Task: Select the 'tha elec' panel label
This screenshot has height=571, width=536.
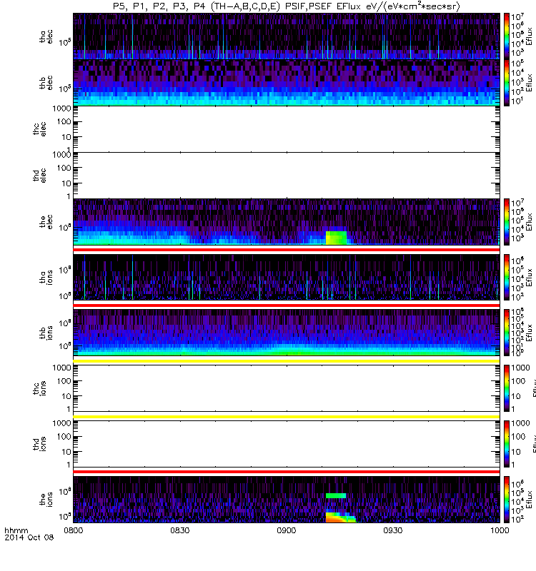Action: point(46,36)
